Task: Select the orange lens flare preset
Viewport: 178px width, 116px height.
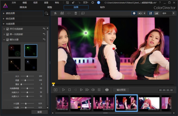Action: click(15, 65)
